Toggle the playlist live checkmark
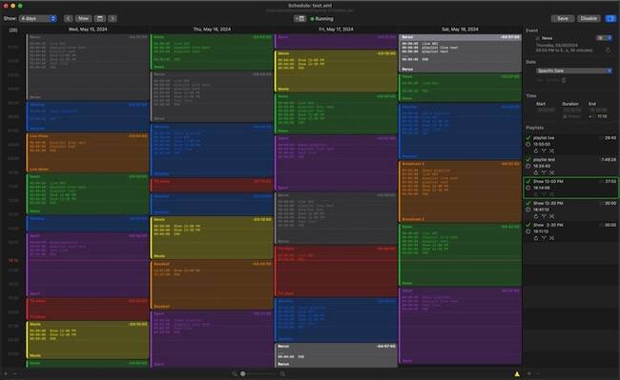This screenshot has width=620, height=380. (528, 138)
